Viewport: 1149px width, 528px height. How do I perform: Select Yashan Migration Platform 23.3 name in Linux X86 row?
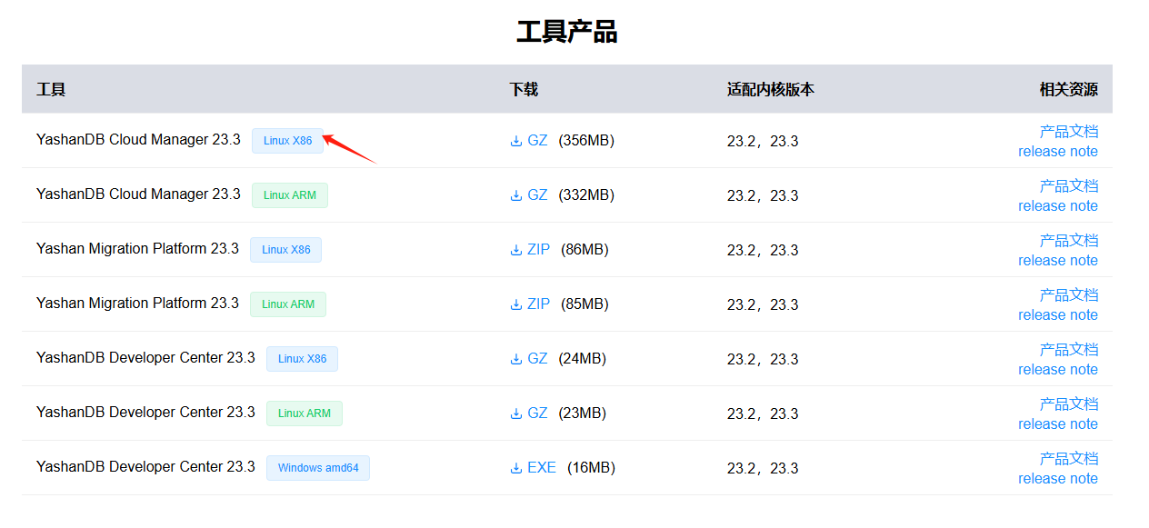click(x=137, y=249)
